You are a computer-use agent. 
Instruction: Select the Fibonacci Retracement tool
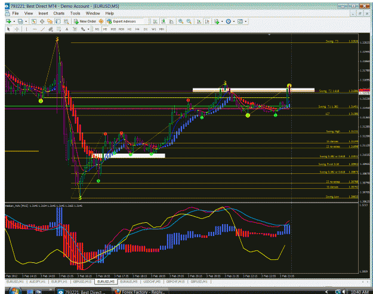point(58,29)
